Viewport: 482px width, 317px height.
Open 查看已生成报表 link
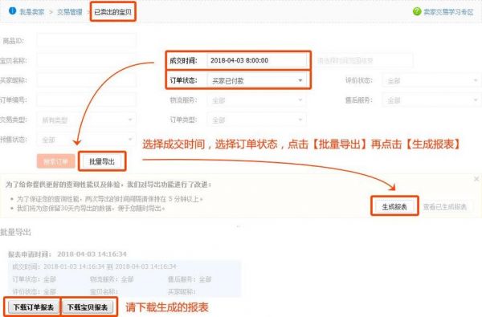[445, 207]
